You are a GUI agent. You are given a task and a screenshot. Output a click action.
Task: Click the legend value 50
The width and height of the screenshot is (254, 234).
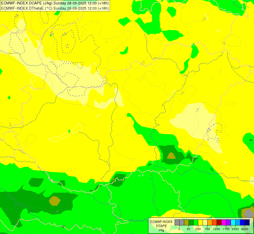[x=189, y=229]
